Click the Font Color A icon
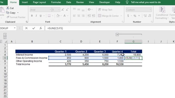 pyautogui.click(x=65, y=16)
